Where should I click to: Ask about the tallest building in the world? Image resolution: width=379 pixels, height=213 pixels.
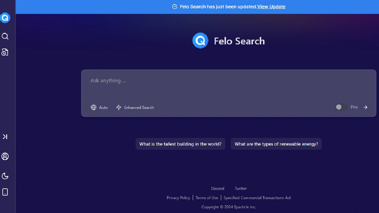[180, 144]
